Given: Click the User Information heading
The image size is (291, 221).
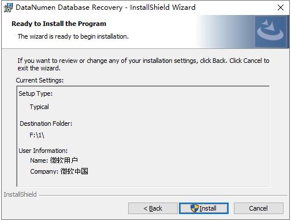Looking at the screenshot, I should [43, 151].
